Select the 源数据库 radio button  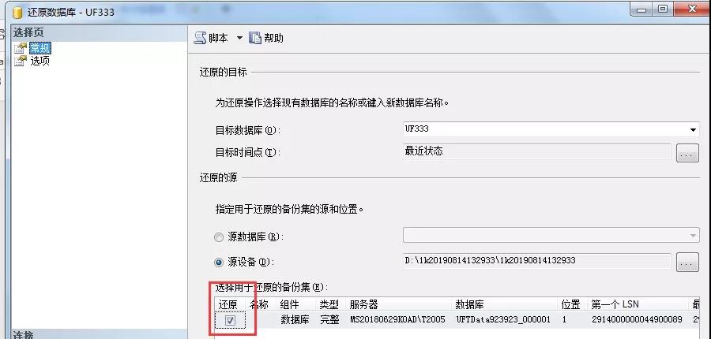[x=219, y=237]
